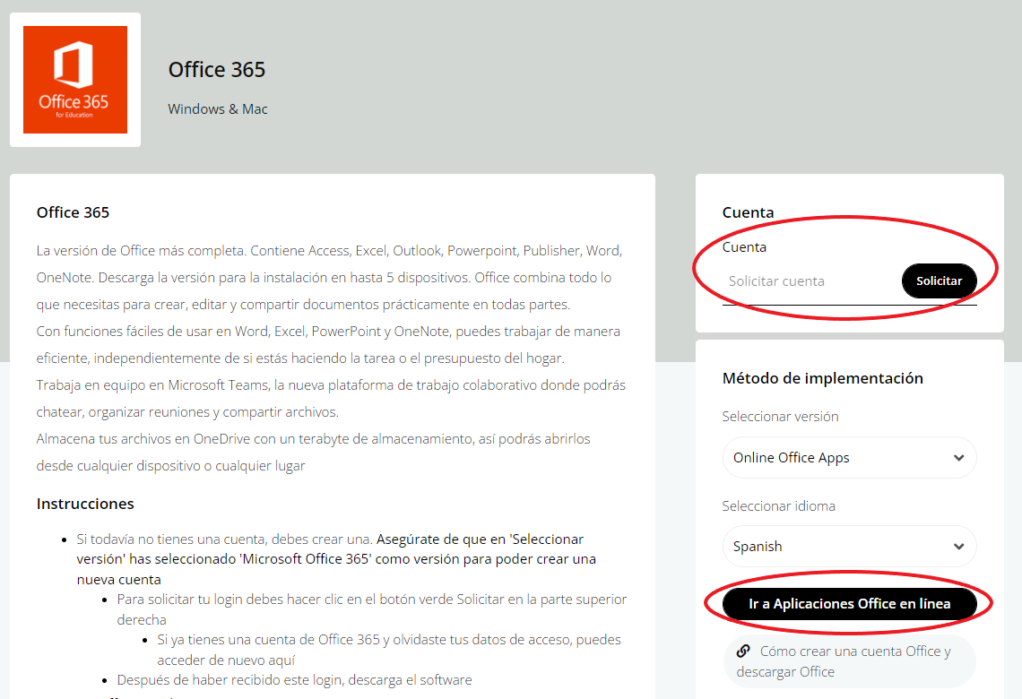Screen dimensions: 1022x699
Task: Click the bold text 'Asegúrate de que en'
Action: coord(440,539)
